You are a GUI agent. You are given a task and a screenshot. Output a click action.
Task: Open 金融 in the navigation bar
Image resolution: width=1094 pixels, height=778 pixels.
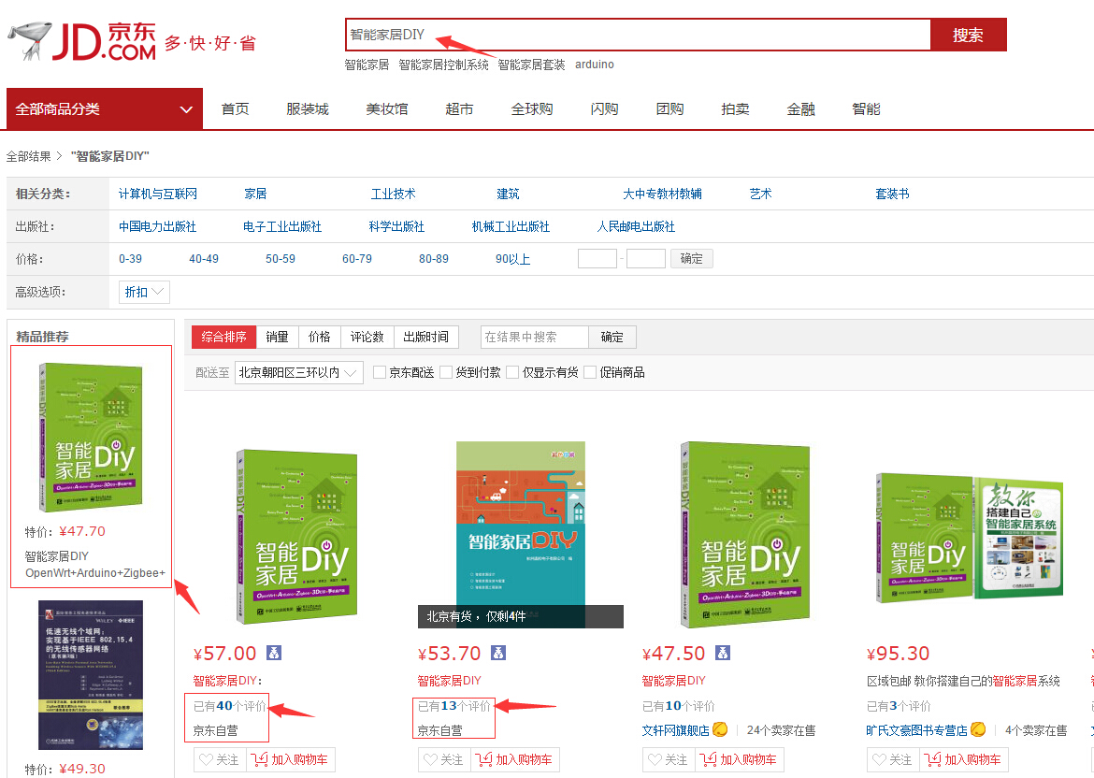coord(801,108)
